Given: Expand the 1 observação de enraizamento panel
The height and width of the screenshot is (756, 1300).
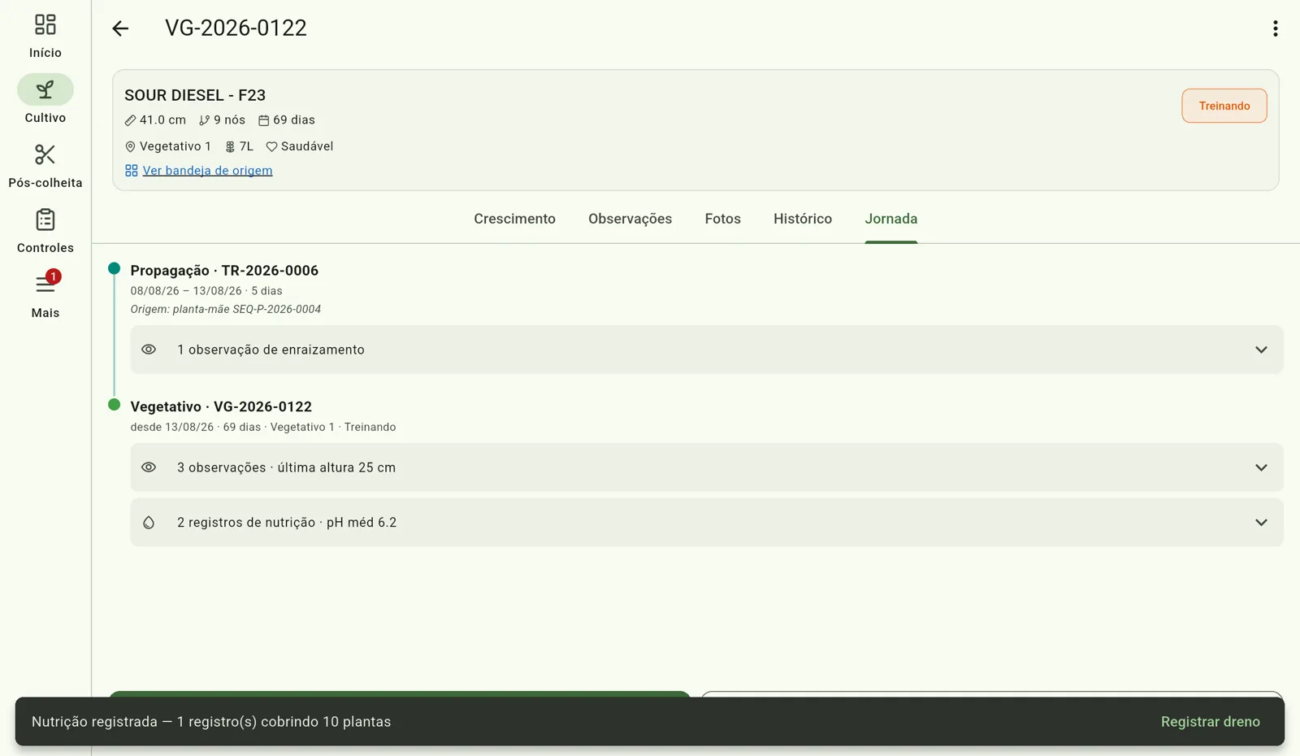Looking at the screenshot, I should [x=707, y=350].
